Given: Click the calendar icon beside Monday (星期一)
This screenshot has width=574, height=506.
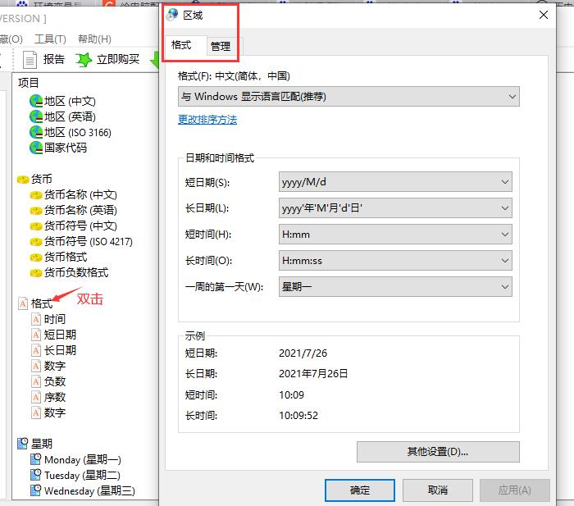Looking at the screenshot, I should [35, 459].
